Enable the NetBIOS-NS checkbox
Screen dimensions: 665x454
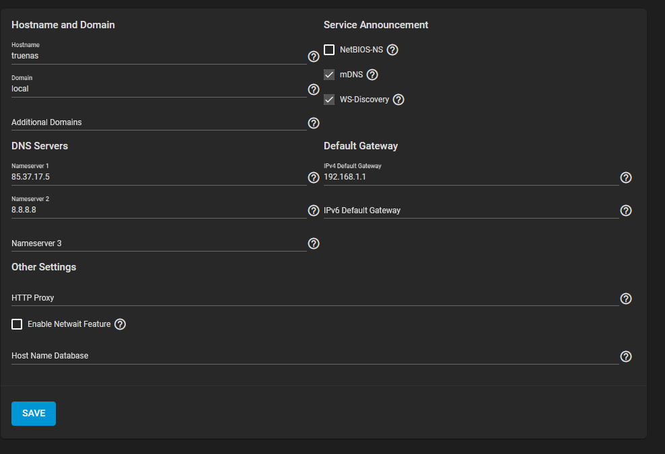[x=329, y=50]
